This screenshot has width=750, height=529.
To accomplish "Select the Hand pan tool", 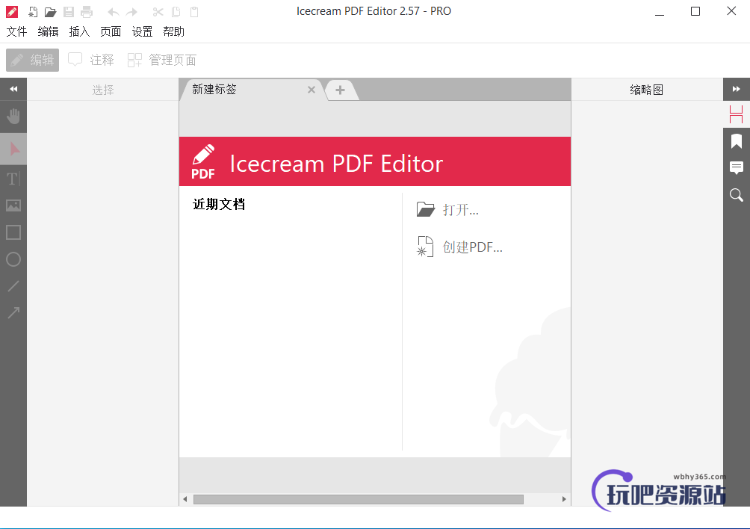I will [x=13, y=117].
